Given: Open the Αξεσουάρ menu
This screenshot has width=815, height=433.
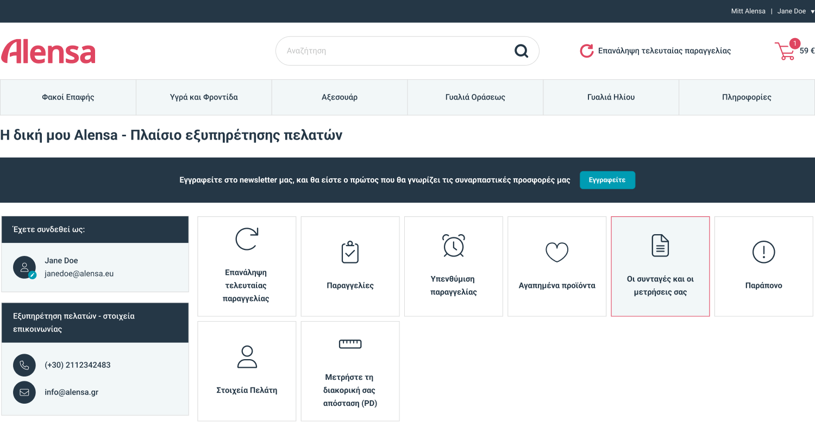Looking at the screenshot, I should click(x=340, y=97).
